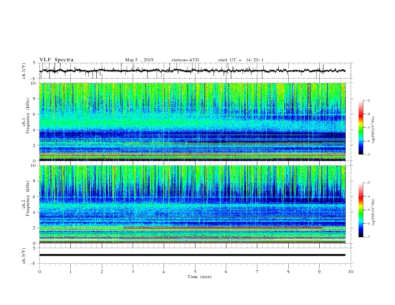Screen dimensions: 395x305
Task: Click the "5" tick on ch.1(V) axis
Action: (34, 63)
